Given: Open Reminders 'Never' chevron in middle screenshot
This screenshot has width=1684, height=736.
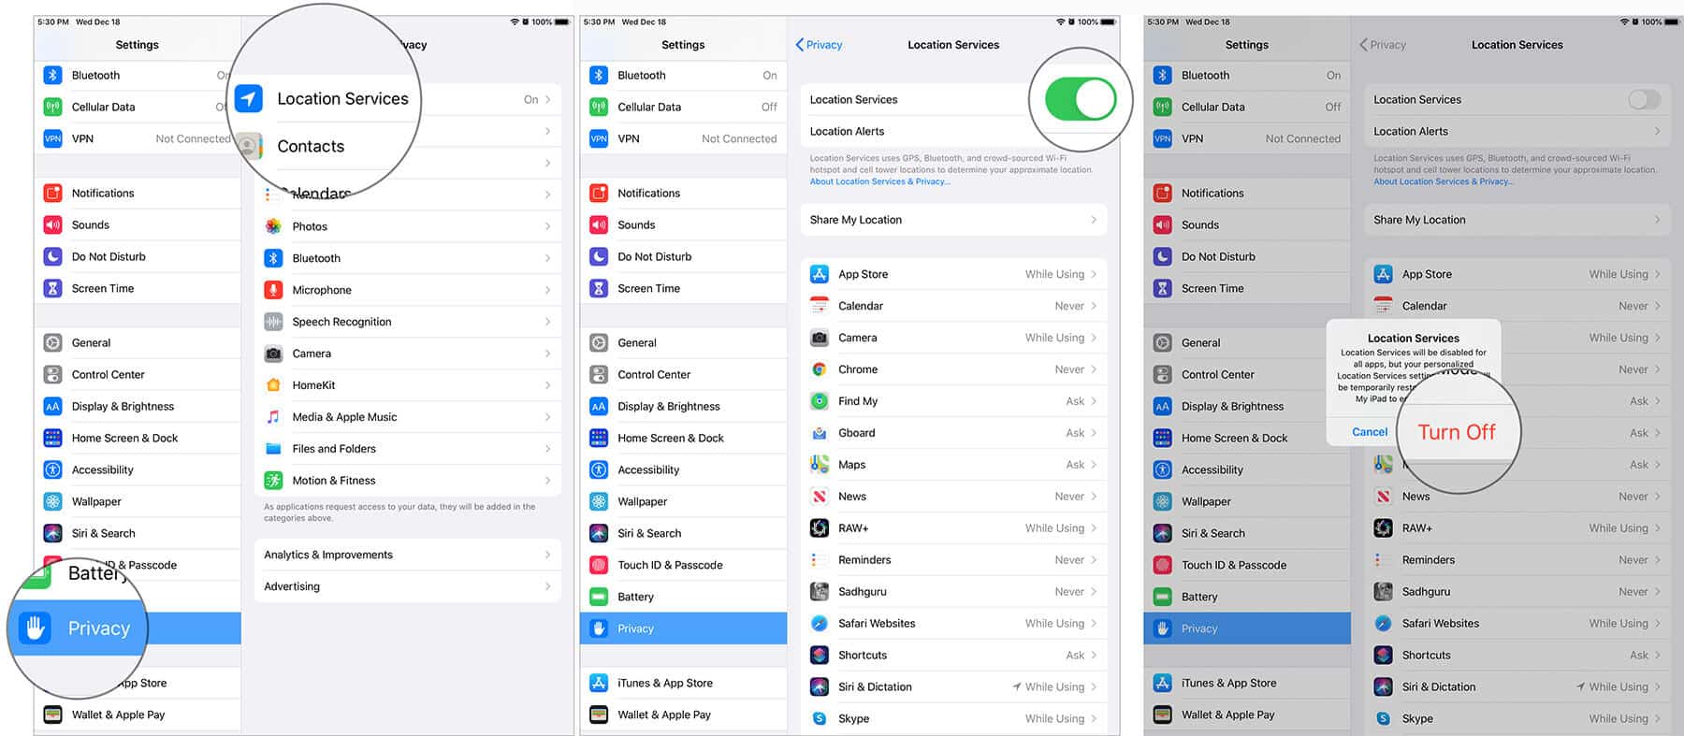Looking at the screenshot, I should tap(1094, 560).
